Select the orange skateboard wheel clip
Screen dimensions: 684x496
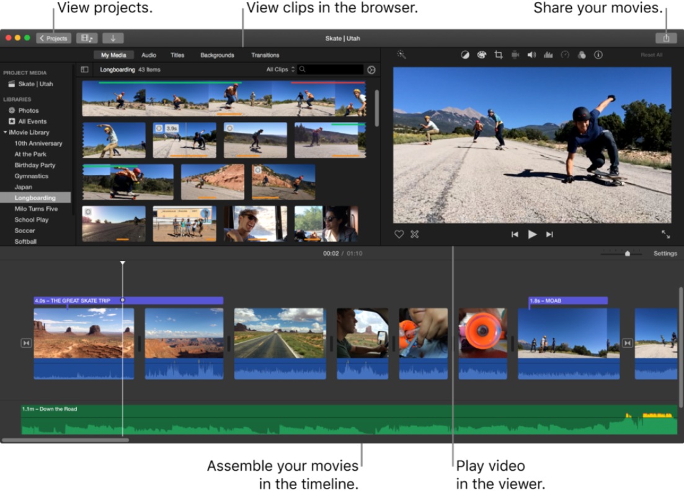pyautogui.click(x=483, y=343)
